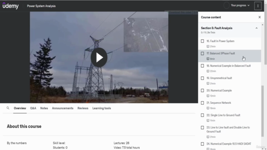Open the Your progress dropdown
The width and height of the screenshot is (267, 150).
pyautogui.click(x=240, y=5)
